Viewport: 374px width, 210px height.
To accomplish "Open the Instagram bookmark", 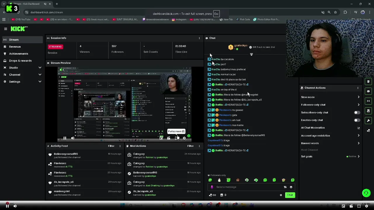I will point(179,20).
